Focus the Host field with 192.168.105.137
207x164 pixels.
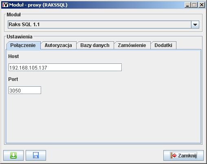[x=65, y=67]
